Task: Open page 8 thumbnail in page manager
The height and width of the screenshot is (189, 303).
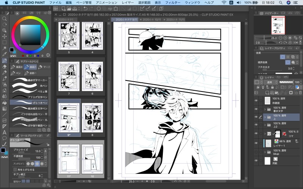Action: tap(92, 118)
